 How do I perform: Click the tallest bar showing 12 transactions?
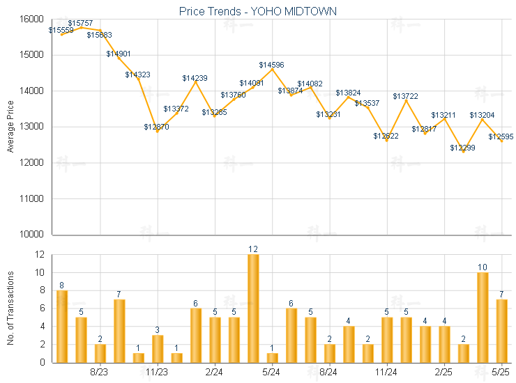click(x=253, y=308)
